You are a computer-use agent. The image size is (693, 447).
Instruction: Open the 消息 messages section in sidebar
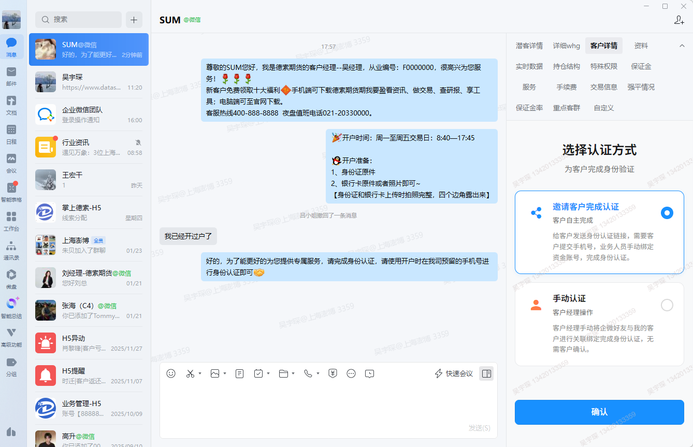[11, 47]
